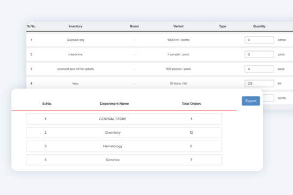Click the Type column header

(222, 26)
